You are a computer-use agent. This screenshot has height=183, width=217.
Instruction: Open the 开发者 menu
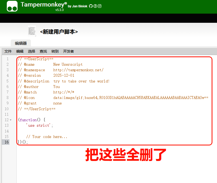(68, 51)
